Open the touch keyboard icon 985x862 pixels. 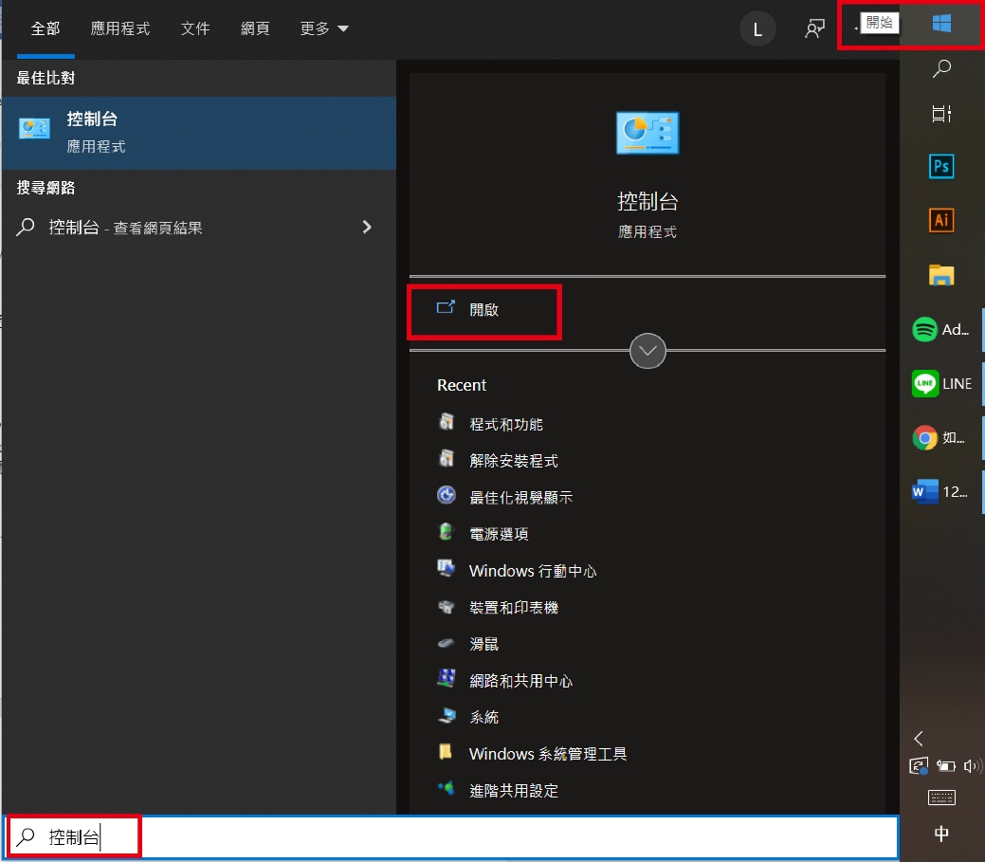click(x=941, y=798)
